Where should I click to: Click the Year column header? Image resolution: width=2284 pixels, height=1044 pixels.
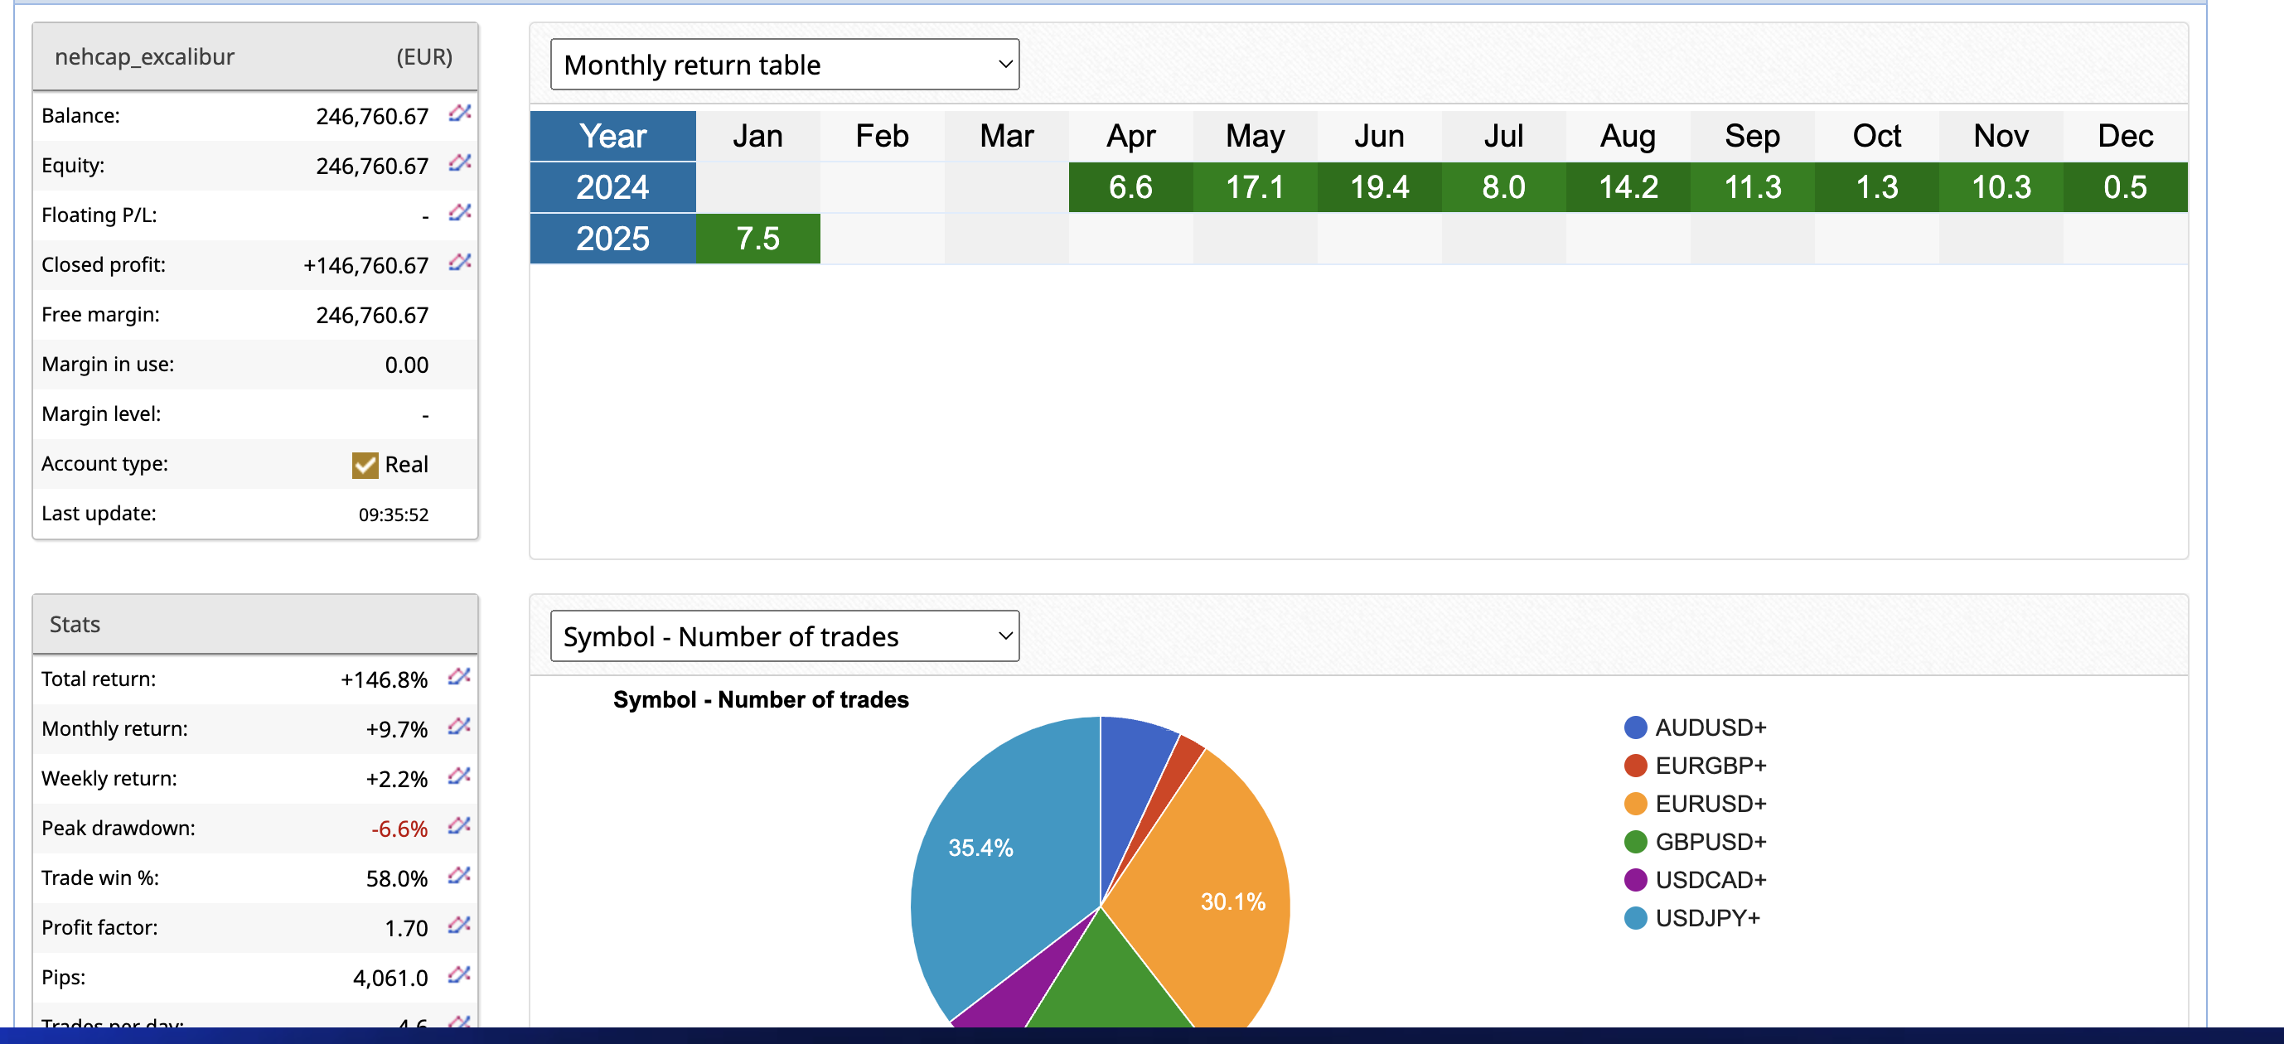[612, 136]
